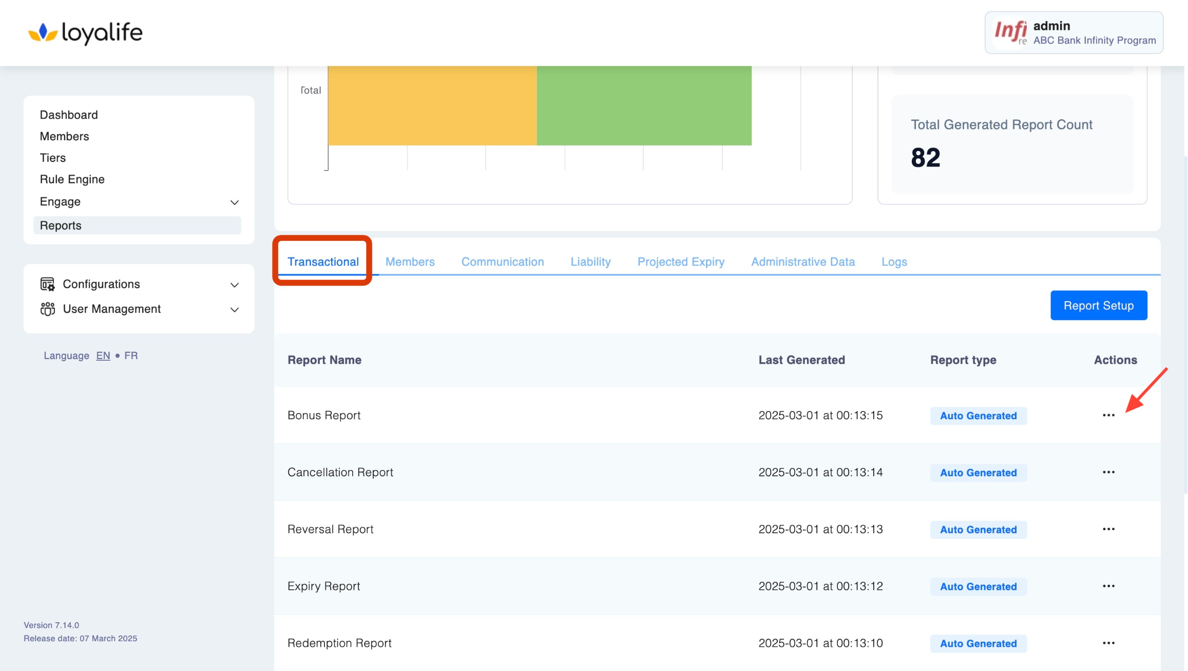Screen dimensions: 1188x671
Task: Open Redemption Report three-dot actions menu
Action: coord(1108,643)
